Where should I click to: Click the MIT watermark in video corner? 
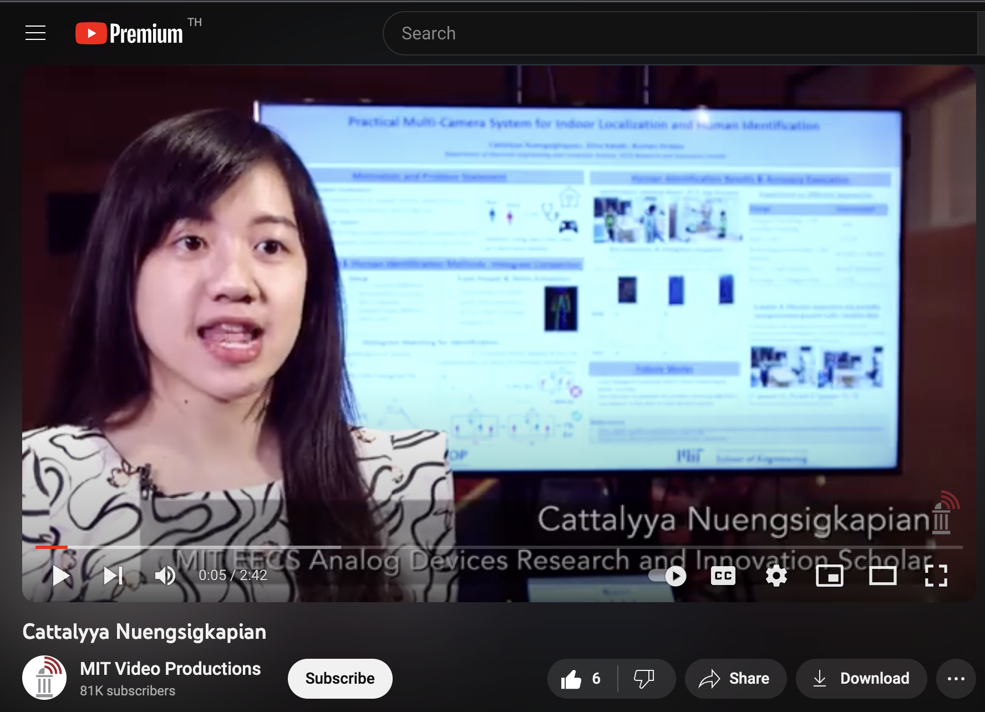(945, 512)
